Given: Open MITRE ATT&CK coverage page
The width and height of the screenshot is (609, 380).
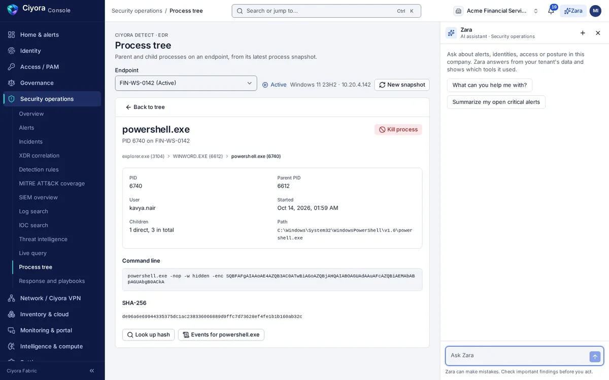Looking at the screenshot, I should [x=52, y=183].
